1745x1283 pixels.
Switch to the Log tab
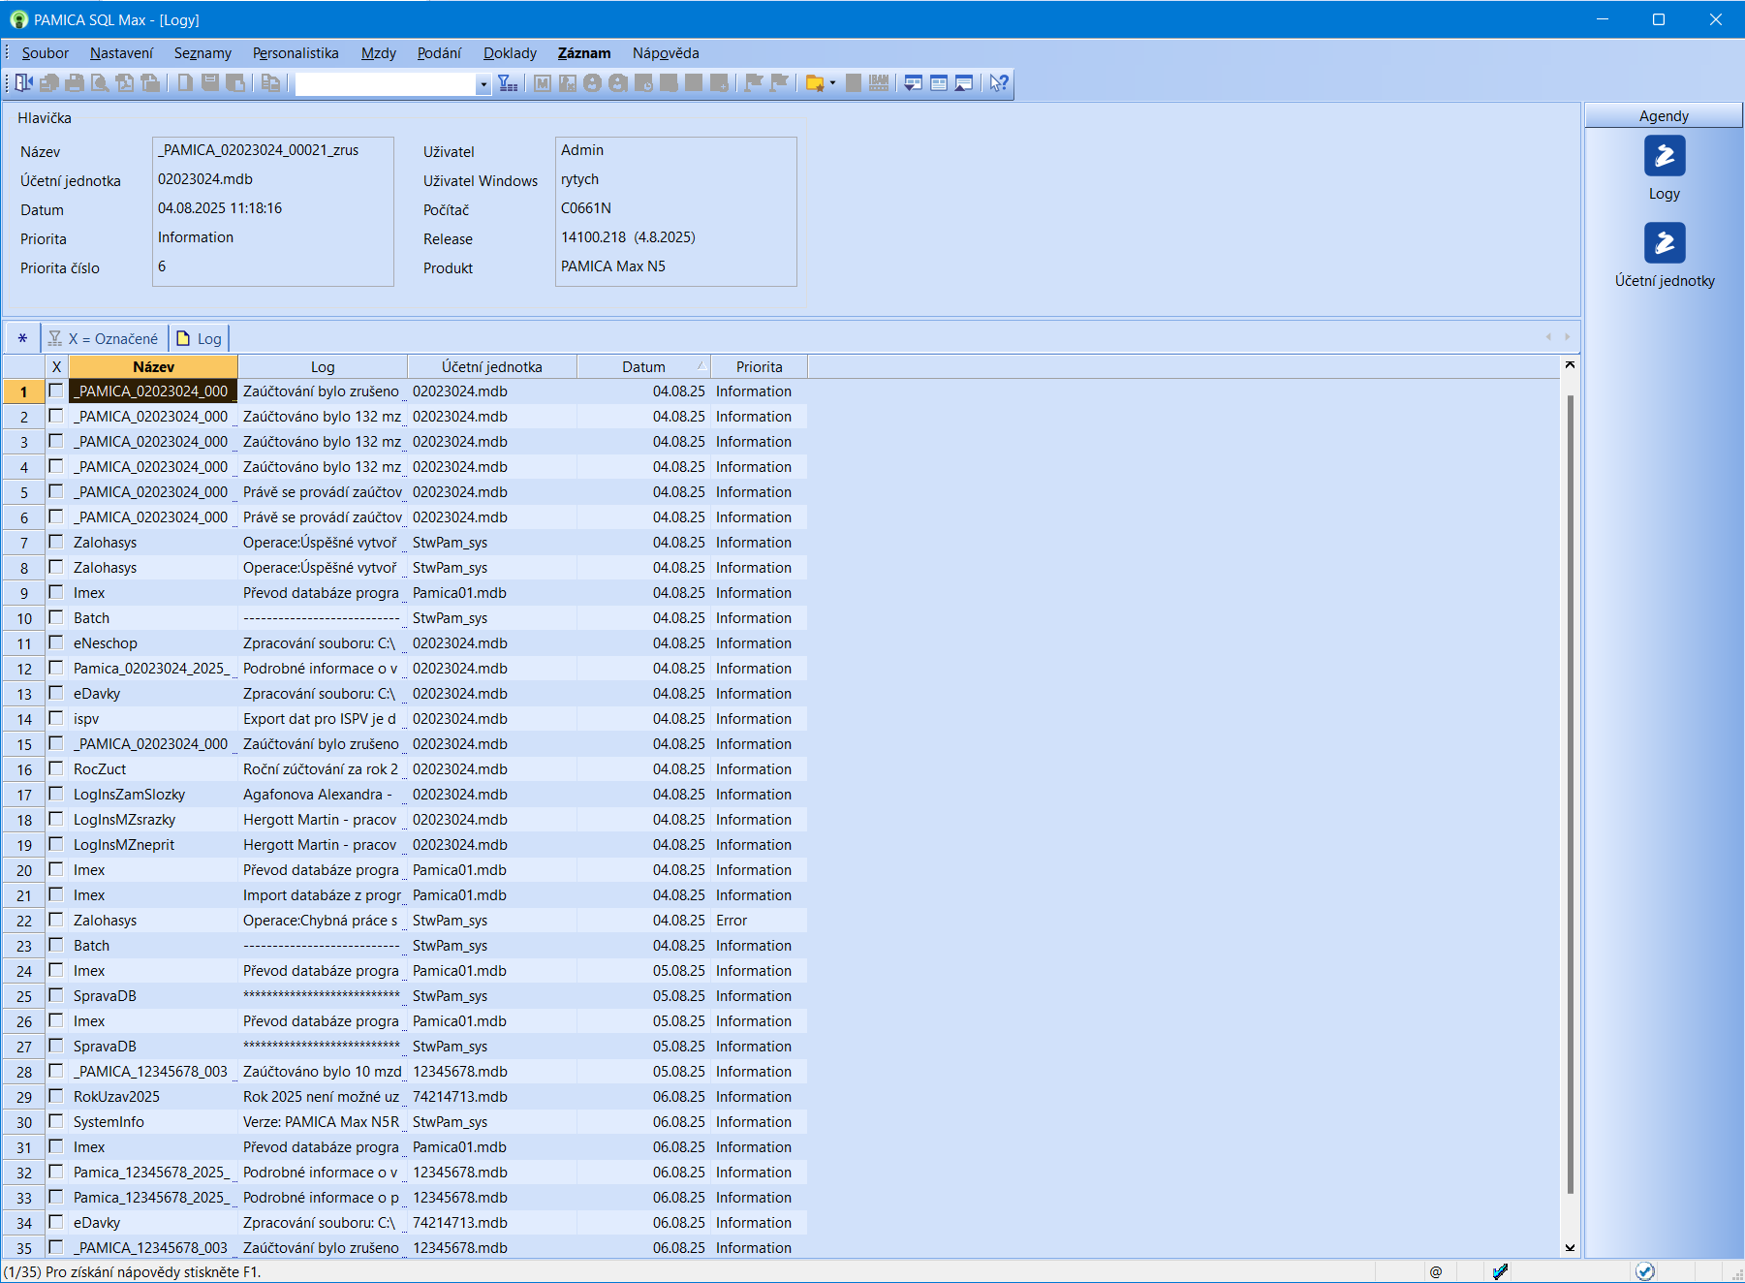click(x=200, y=338)
